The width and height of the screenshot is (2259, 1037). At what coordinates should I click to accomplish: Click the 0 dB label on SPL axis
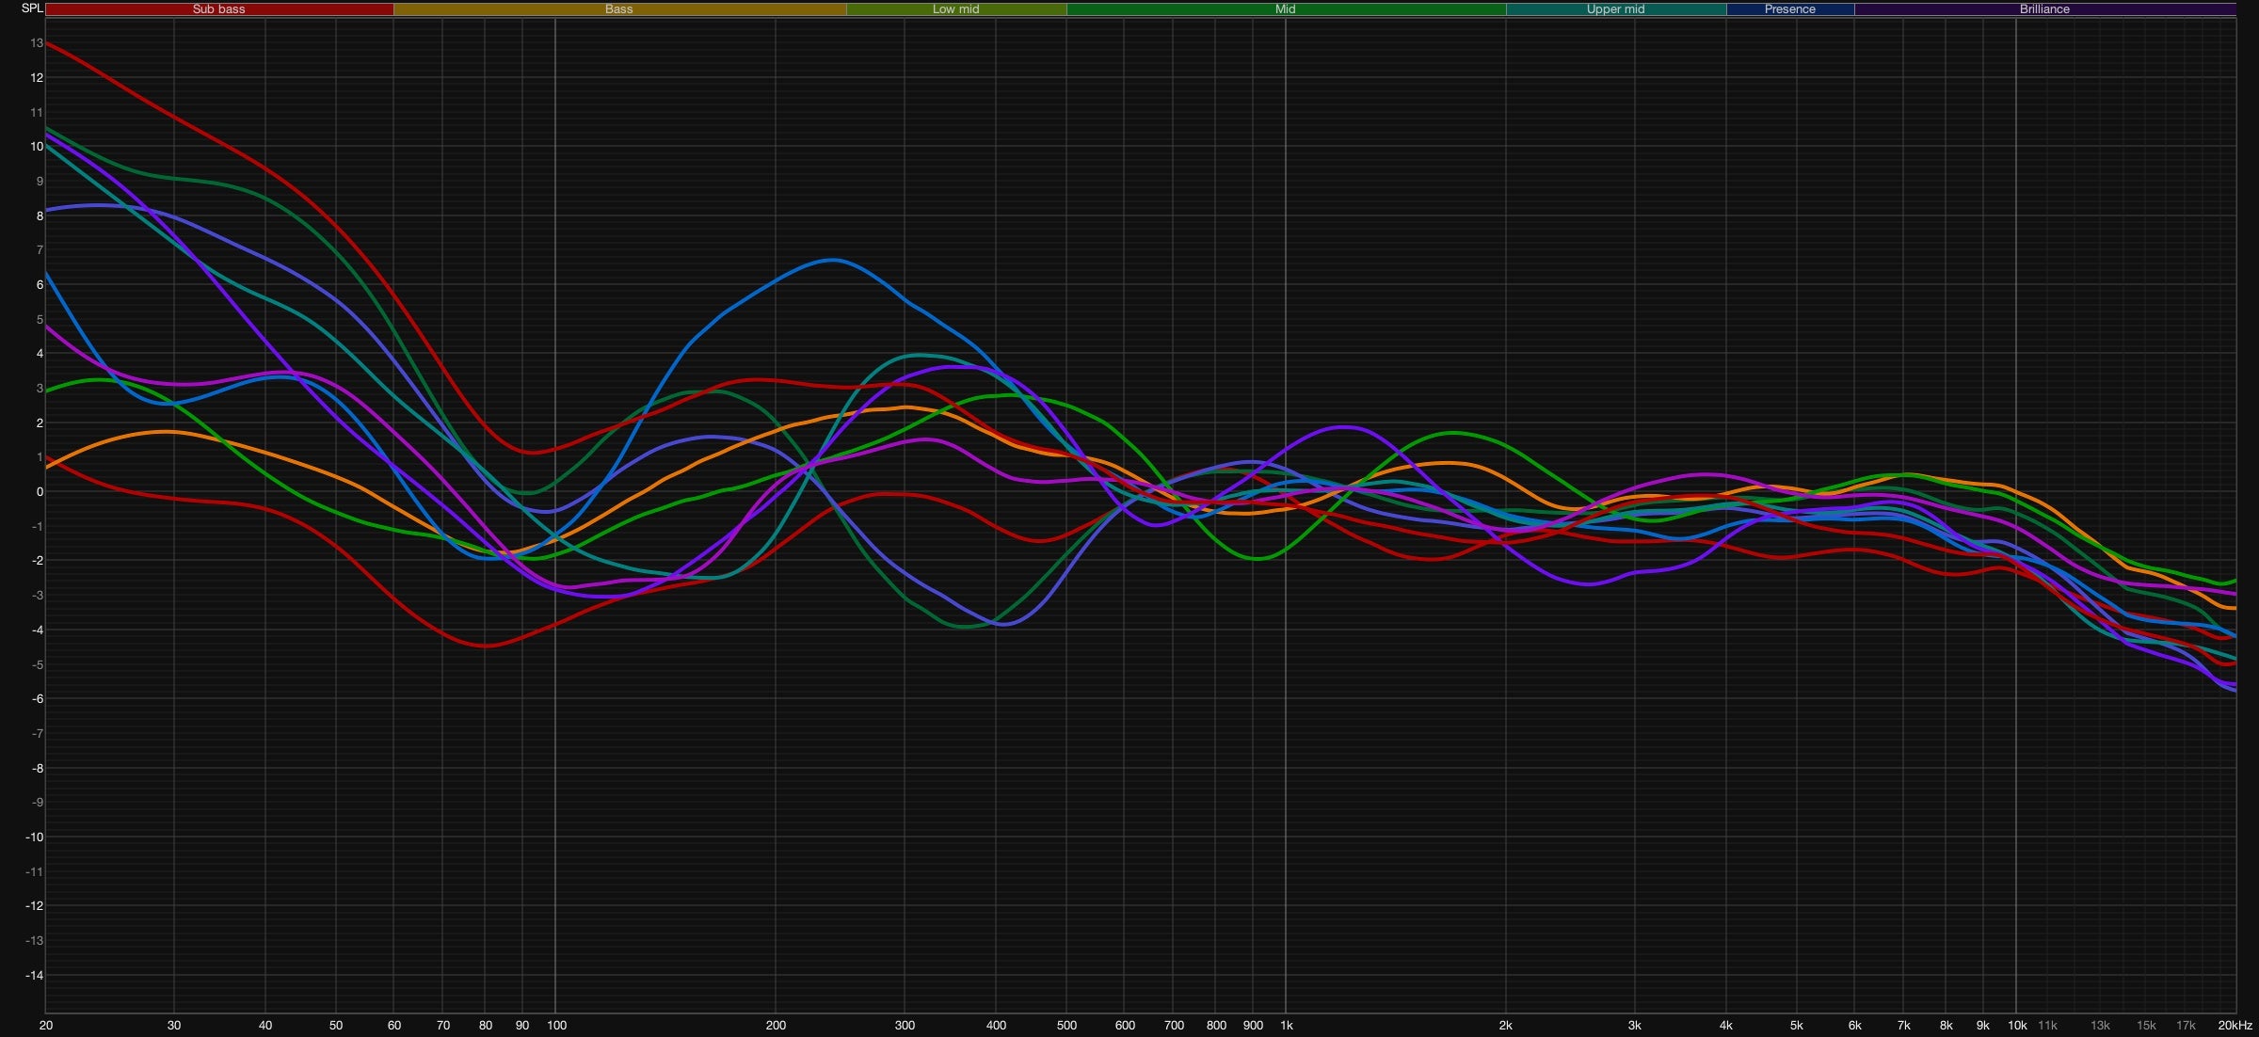click(40, 492)
